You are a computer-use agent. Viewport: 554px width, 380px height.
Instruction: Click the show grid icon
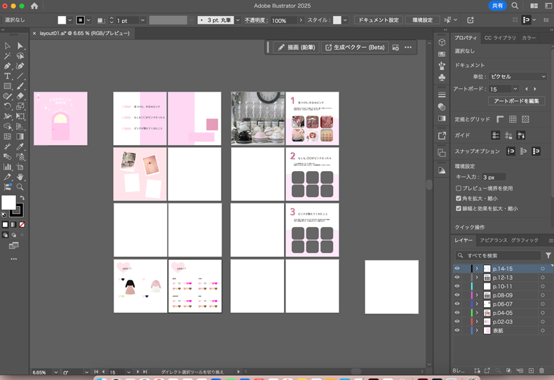point(513,119)
